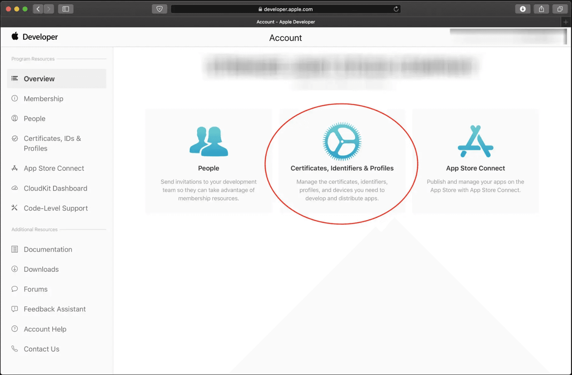Toggle the Safari sidebar button
The height and width of the screenshot is (375, 572).
tap(66, 9)
